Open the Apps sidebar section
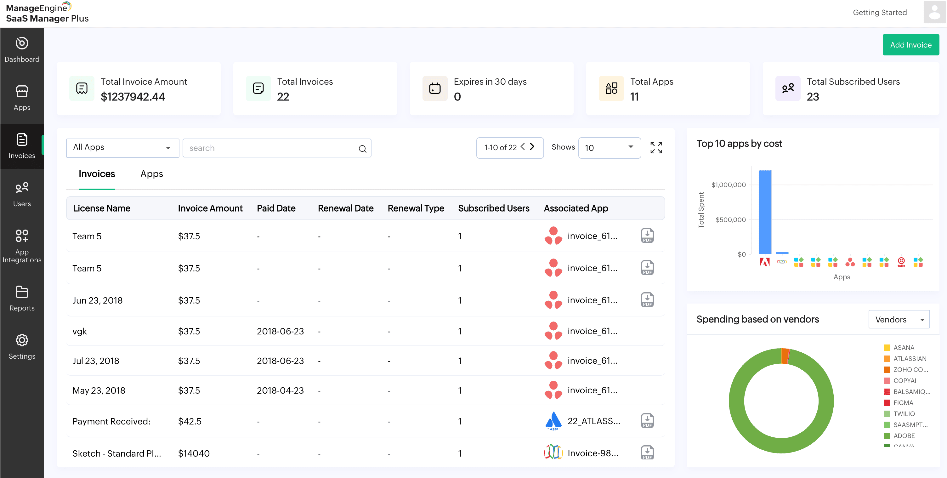 coord(22,98)
